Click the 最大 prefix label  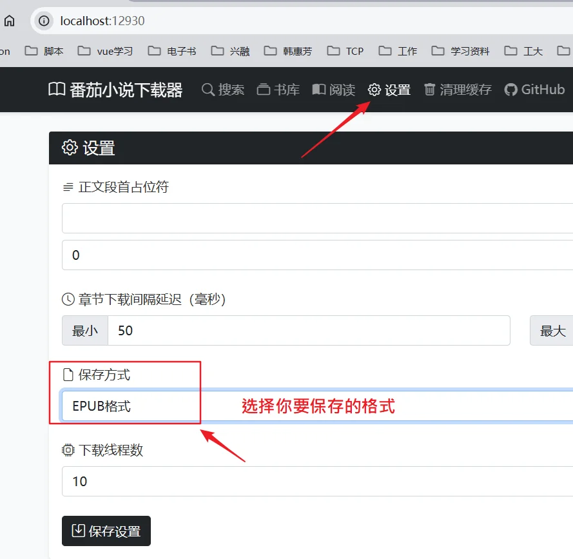(552, 331)
